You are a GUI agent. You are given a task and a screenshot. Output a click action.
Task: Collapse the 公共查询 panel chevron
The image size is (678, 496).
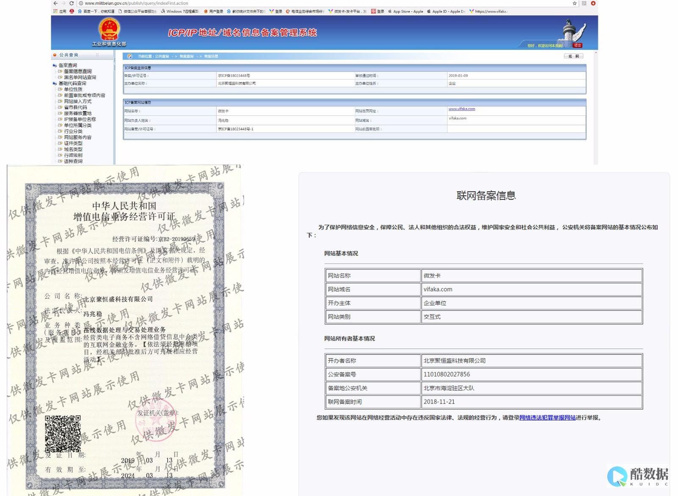pyautogui.click(x=97, y=55)
